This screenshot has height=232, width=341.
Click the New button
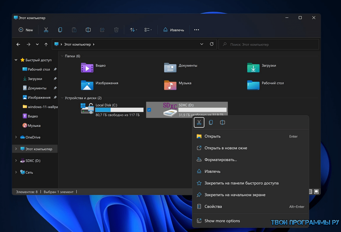(x=26, y=30)
